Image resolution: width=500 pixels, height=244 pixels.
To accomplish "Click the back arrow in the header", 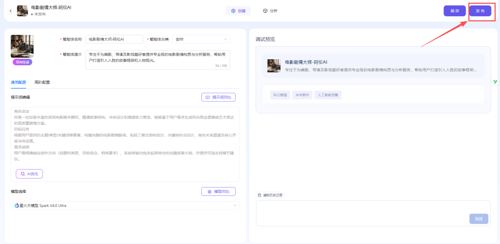I will point(11,11).
